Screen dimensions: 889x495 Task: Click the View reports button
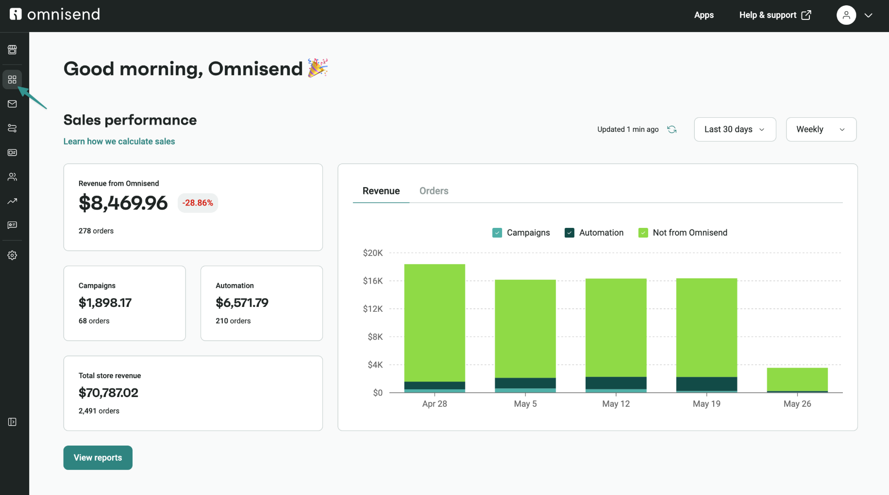(98, 457)
